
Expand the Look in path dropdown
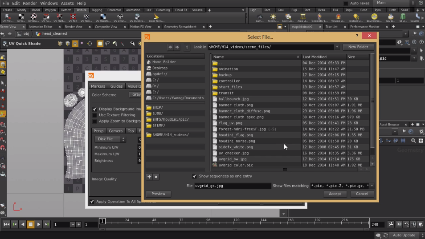pos(337,47)
